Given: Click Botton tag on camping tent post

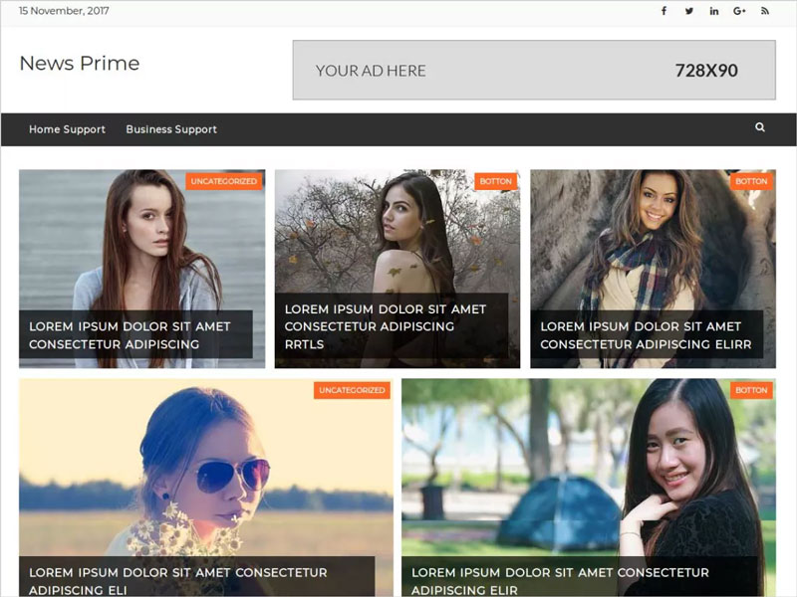Looking at the screenshot, I should coord(751,390).
